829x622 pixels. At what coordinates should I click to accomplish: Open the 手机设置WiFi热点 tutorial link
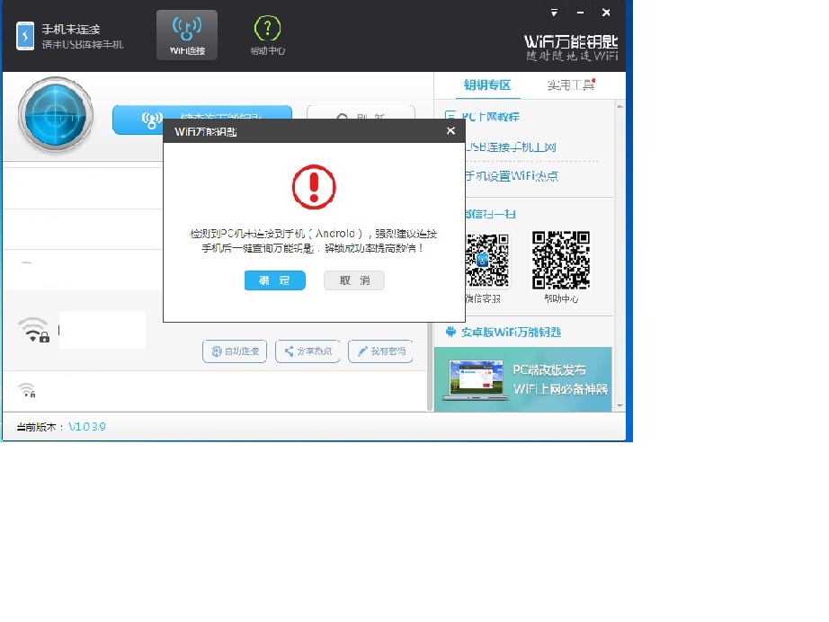pos(512,176)
